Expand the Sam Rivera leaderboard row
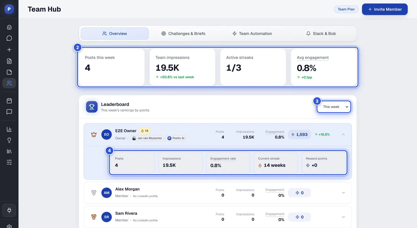This screenshot has width=417, height=228. click(343, 217)
